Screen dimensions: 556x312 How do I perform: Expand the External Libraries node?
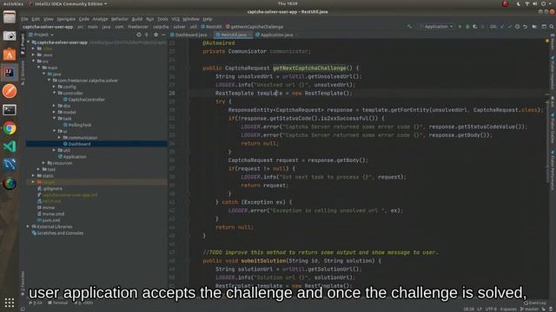click(x=28, y=227)
